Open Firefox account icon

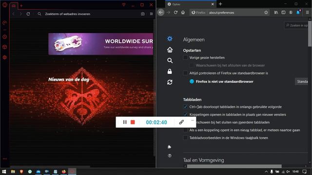[x=291, y=13]
